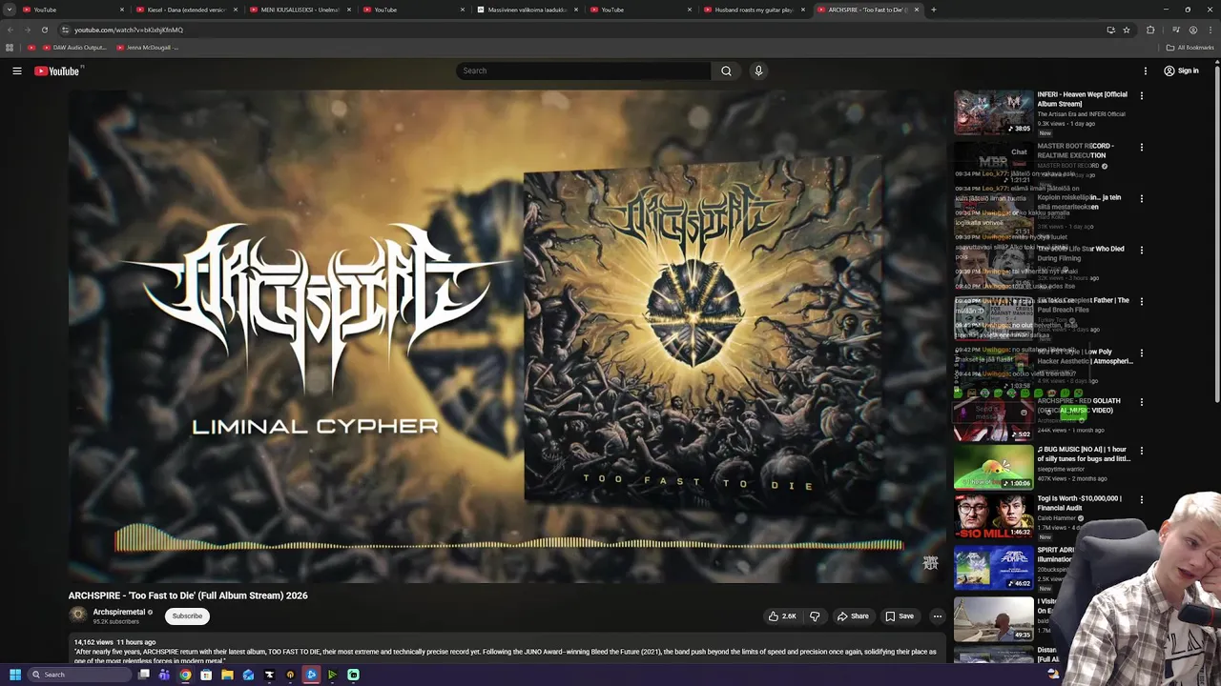Click the video title 'Too Fast to Die' text
The image size is (1221, 686).
[x=188, y=595]
